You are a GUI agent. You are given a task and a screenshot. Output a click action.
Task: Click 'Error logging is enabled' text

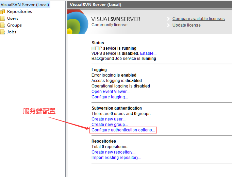114,75
